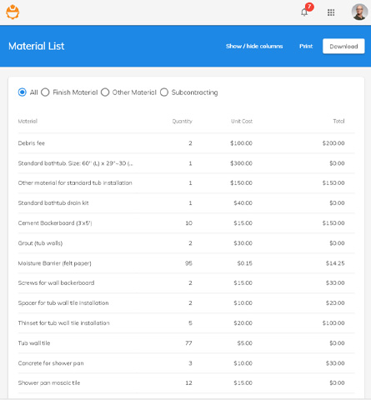Click the $100.00 total for Thinset
Screen dimensions: 371x400
click(333, 322)
